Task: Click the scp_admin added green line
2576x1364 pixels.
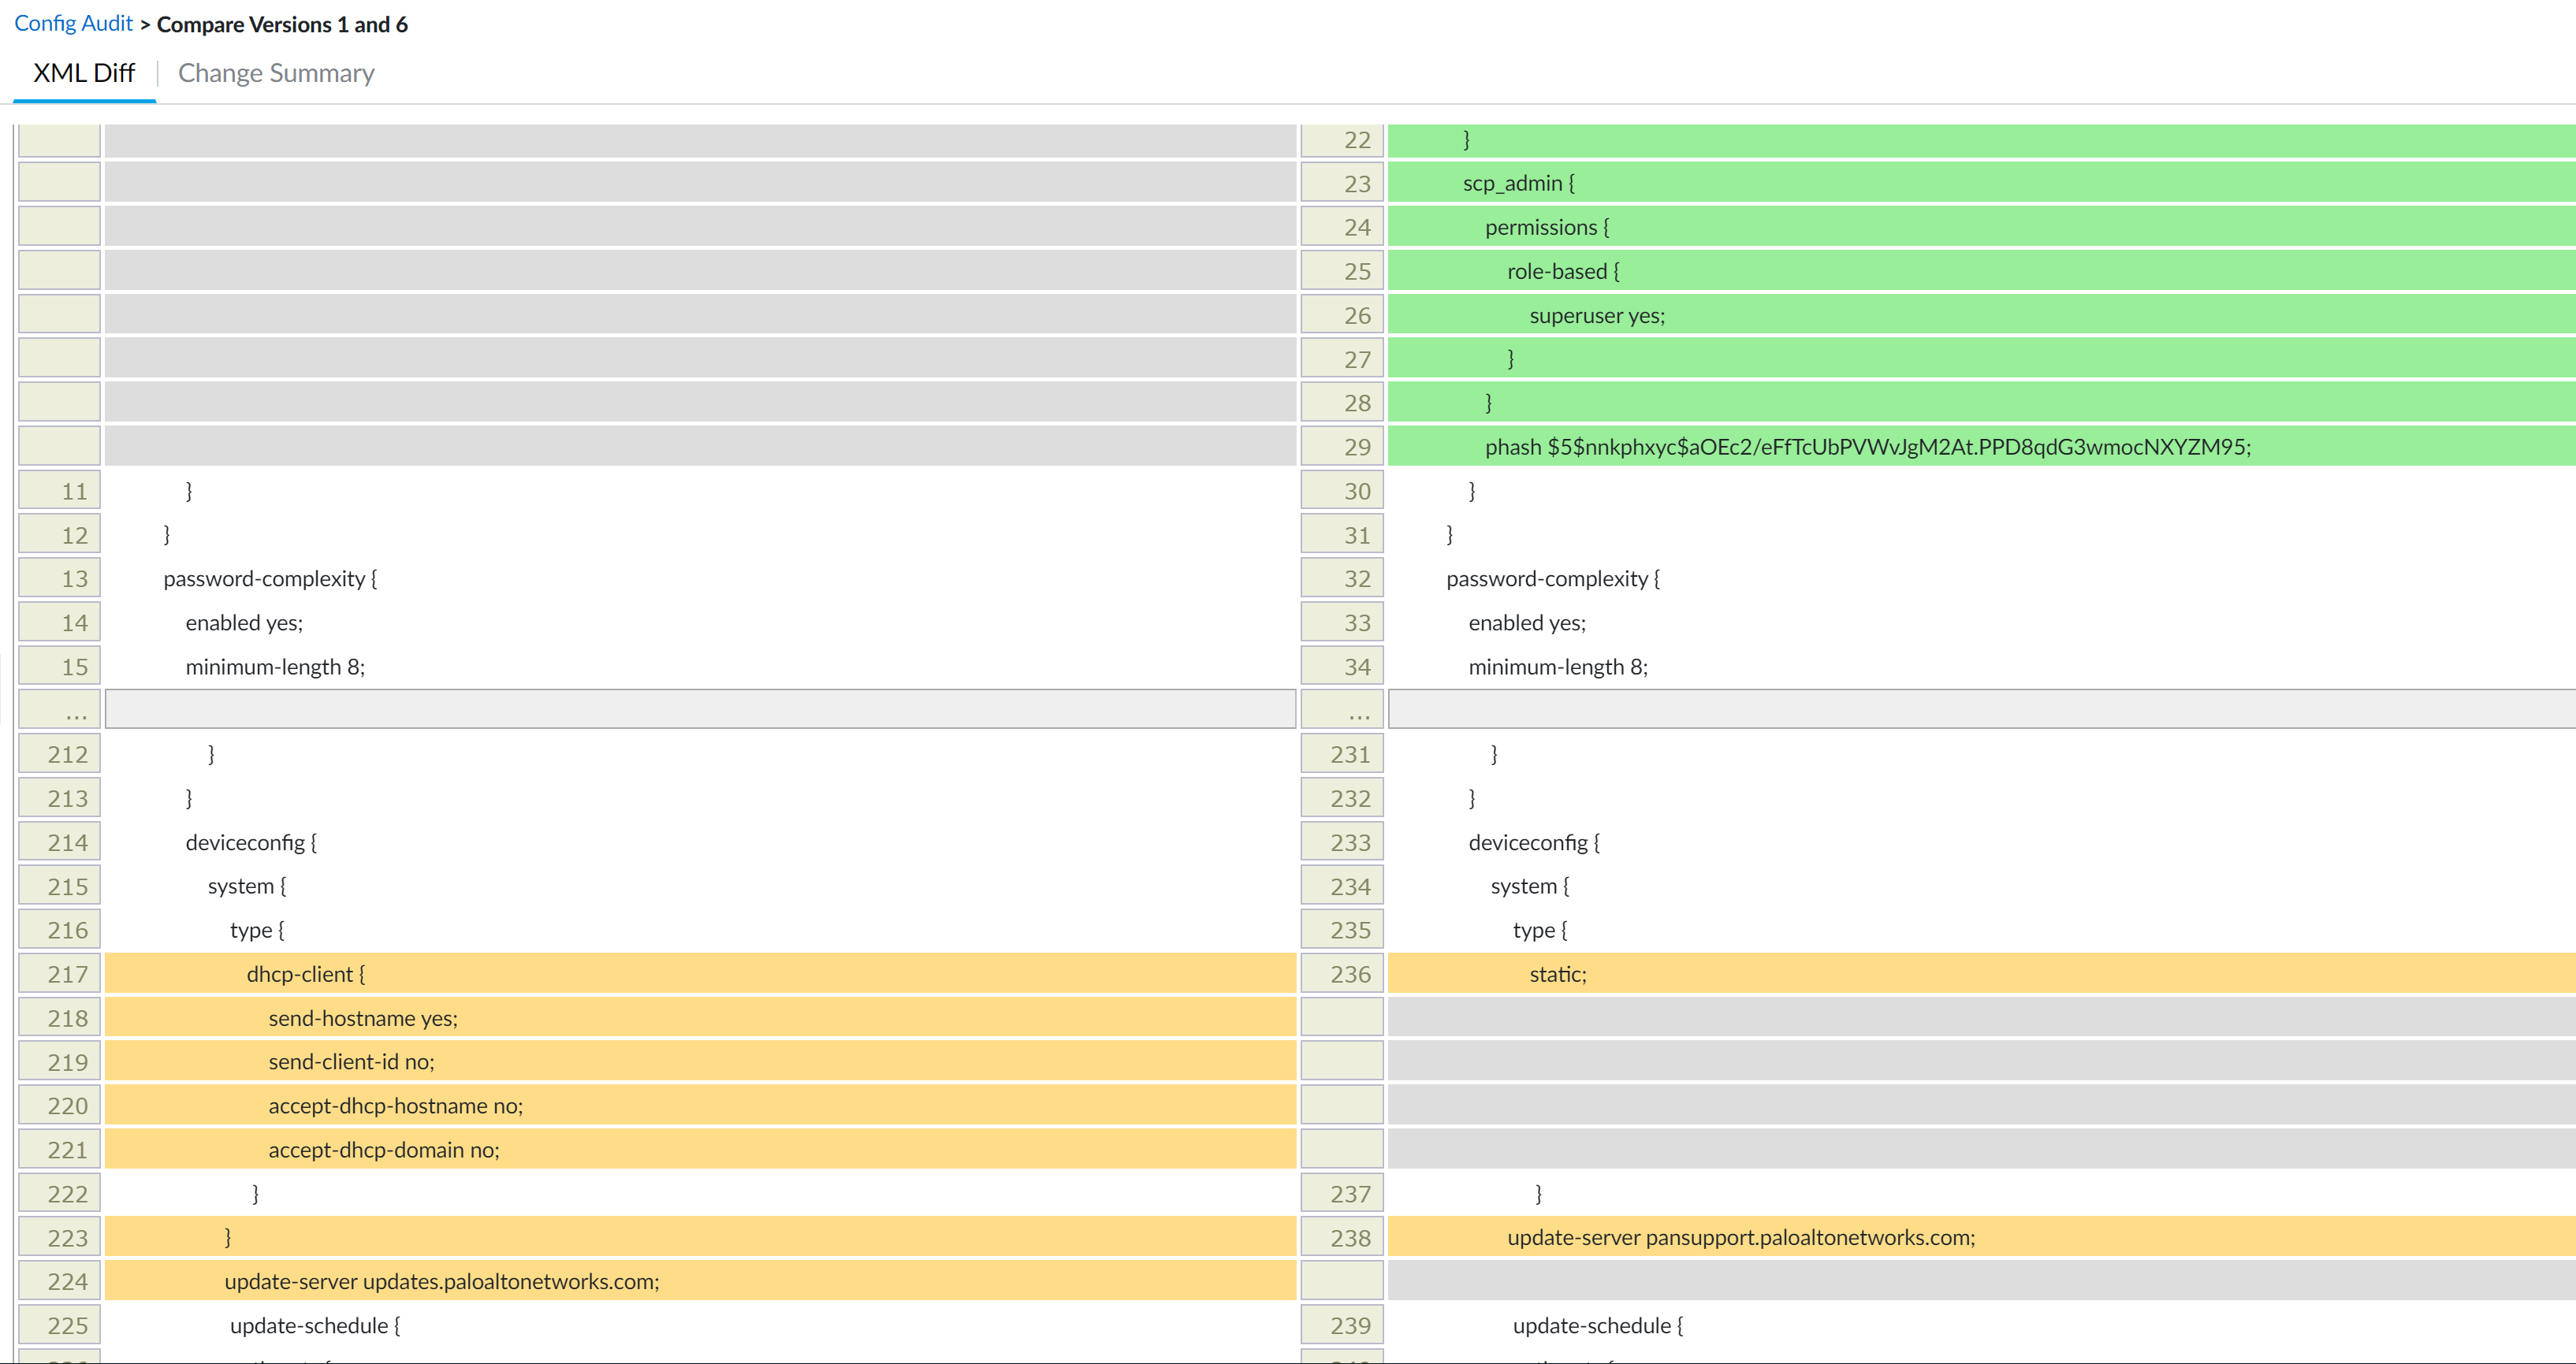Action: 1518,183
